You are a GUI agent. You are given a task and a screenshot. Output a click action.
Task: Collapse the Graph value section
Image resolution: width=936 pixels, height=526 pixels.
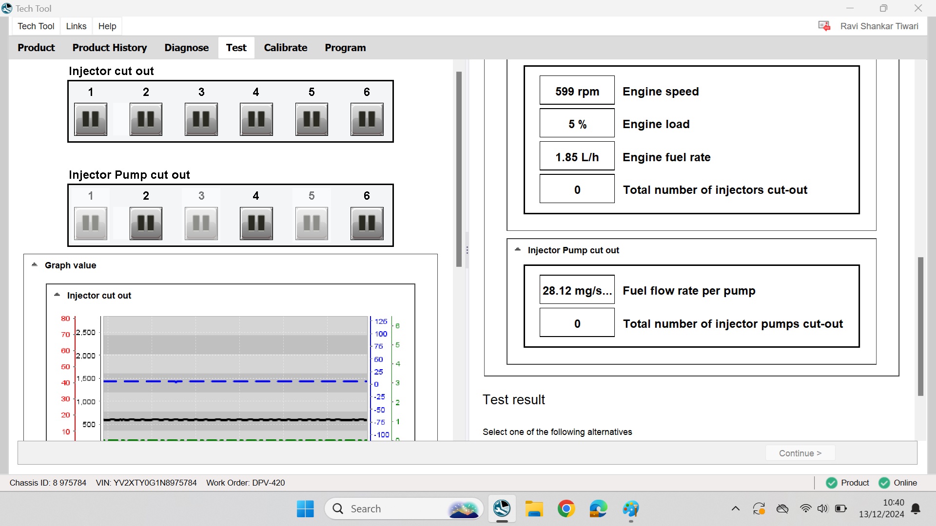tap(35, 265)
